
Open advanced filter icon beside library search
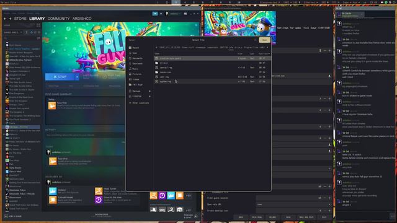(x=38, y=38)
